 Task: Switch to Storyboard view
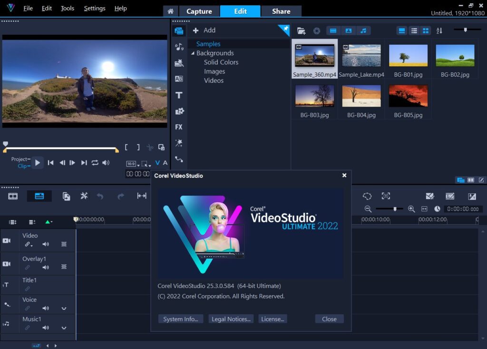[13, 196]
